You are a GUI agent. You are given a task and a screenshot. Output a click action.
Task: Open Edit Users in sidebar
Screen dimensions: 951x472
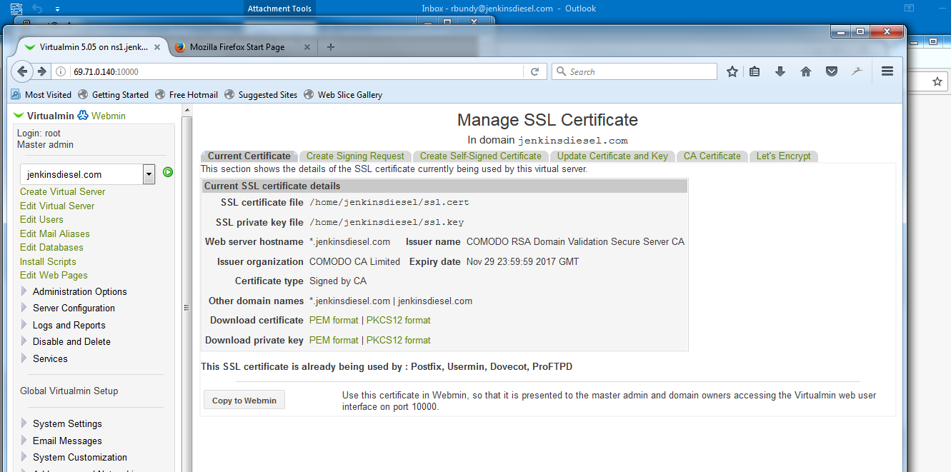pyautogui.click(x=41, y=219)
